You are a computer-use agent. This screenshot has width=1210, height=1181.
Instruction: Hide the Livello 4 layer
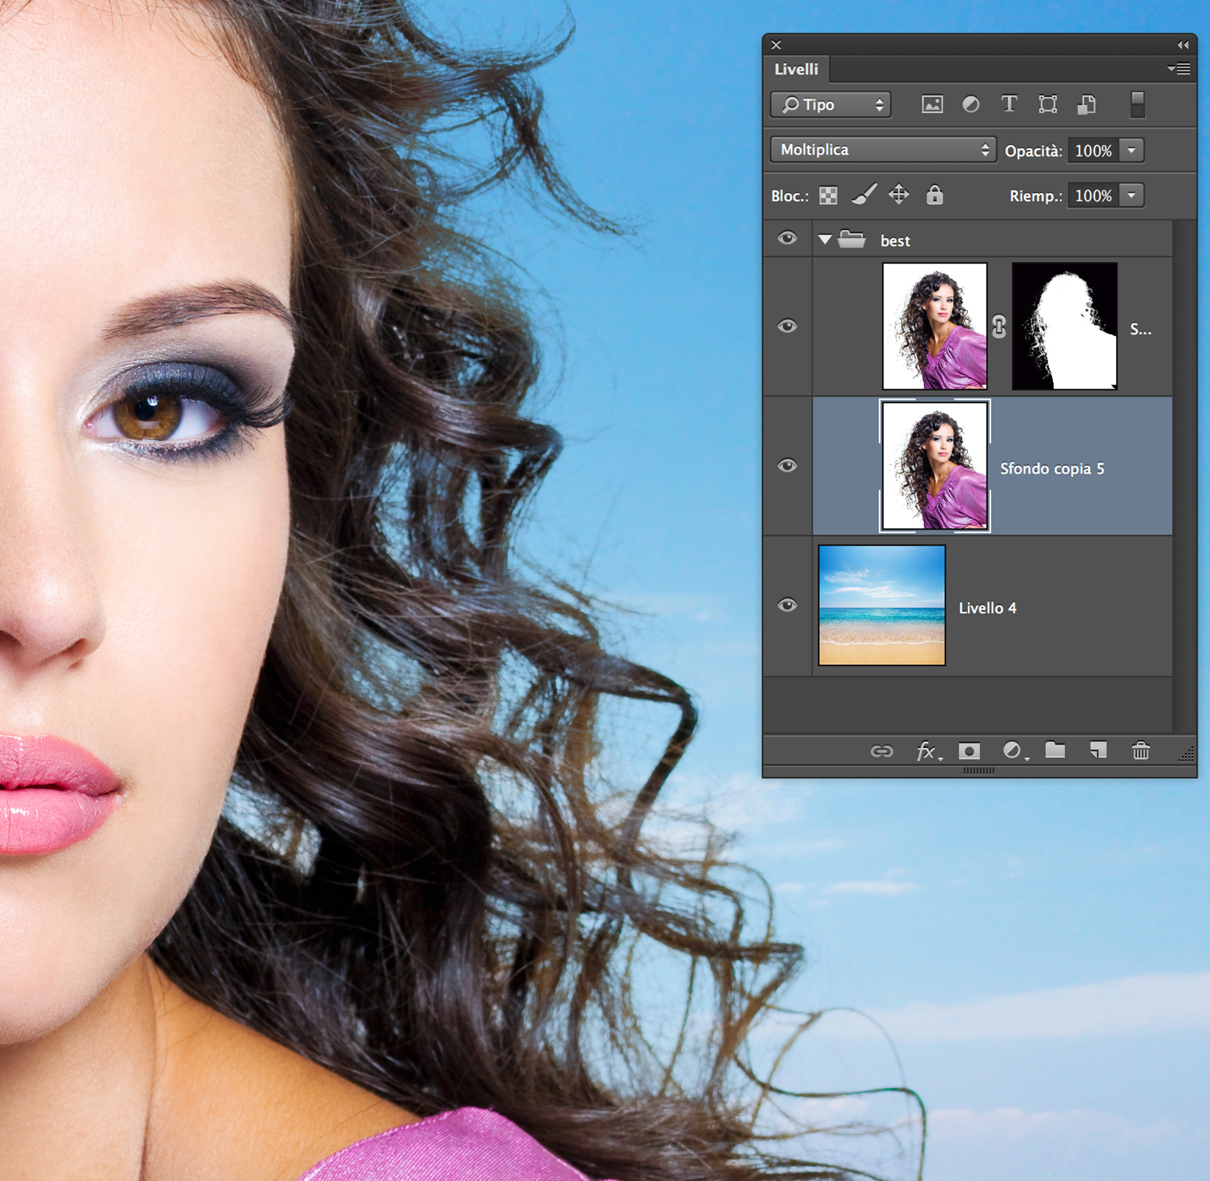point(788,605)
